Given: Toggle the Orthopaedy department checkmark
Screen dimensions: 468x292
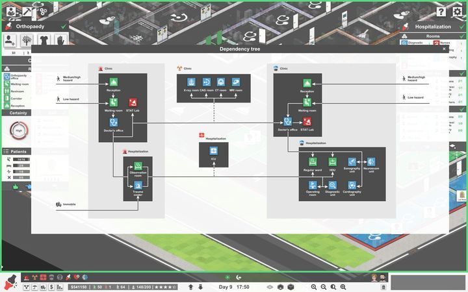Looking at the screenshot, I should (x=62, y=27).
